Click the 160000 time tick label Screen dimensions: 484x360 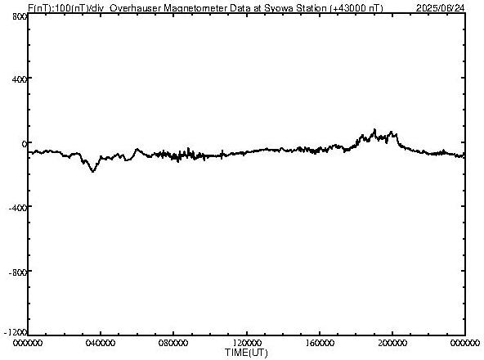tap(319, 343)
